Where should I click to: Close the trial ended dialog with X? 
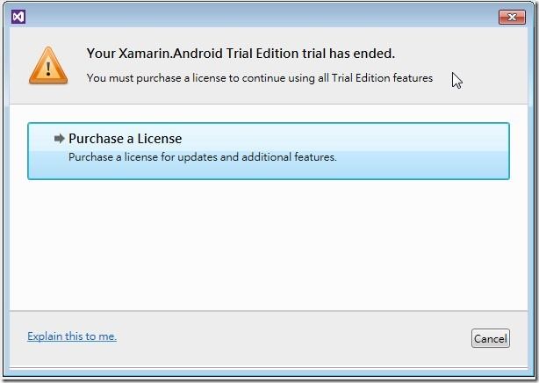pyautogui.click(x=512, y=17)
